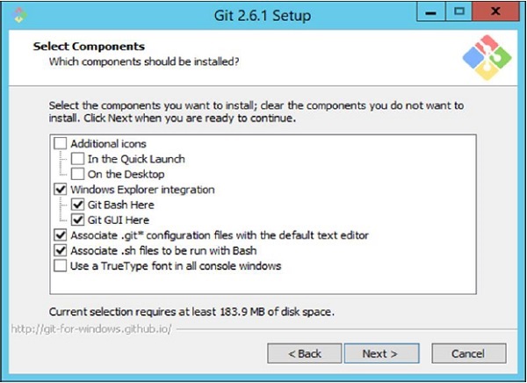Maximize the Git Setup window
The image size is (527, 383).
point(458,14)
